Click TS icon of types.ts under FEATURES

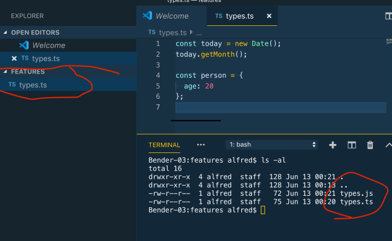[x=12, y=84]
